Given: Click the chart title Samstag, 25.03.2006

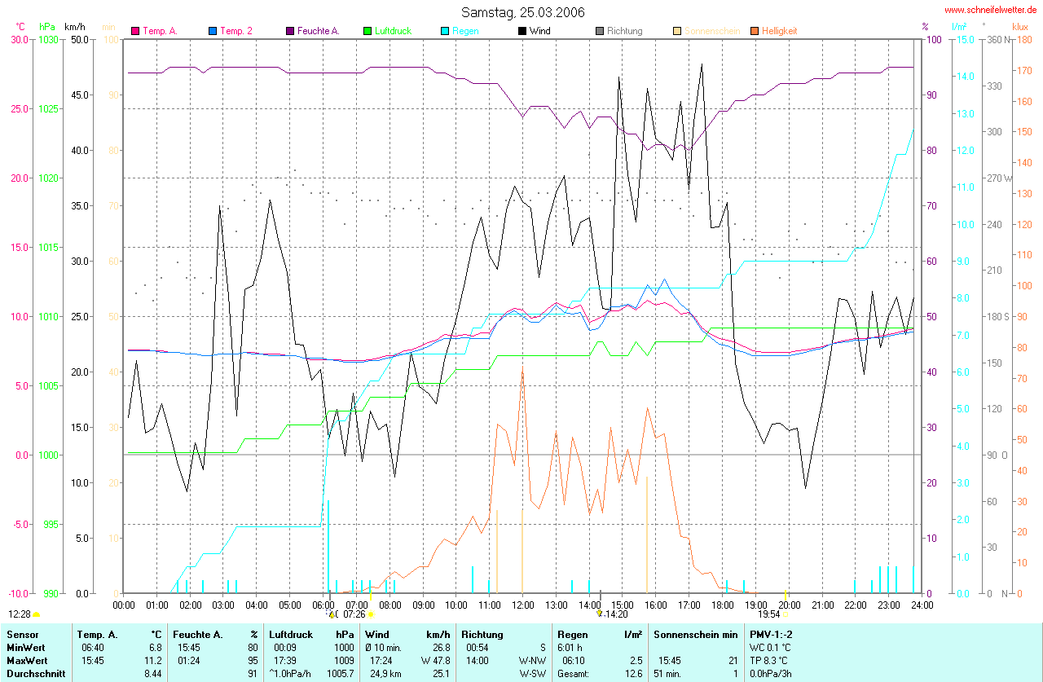Looking at the screenshot, I should pos(522,11).
